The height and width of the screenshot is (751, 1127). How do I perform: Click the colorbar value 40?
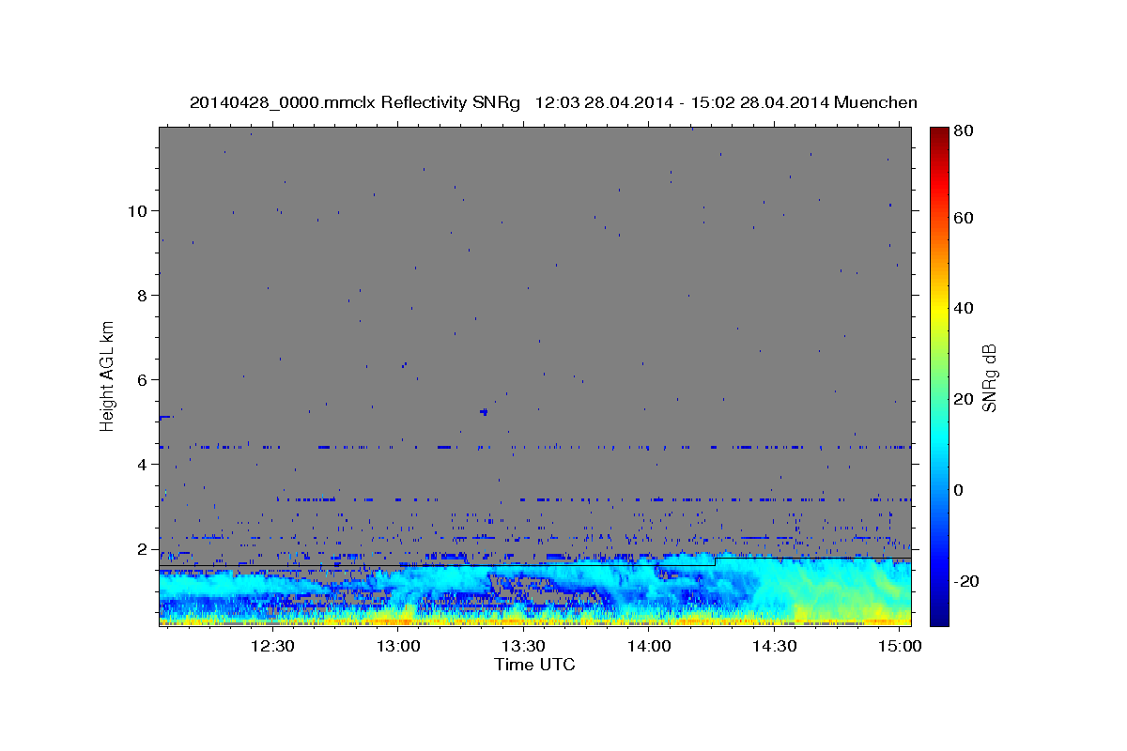tap(965, 308)
